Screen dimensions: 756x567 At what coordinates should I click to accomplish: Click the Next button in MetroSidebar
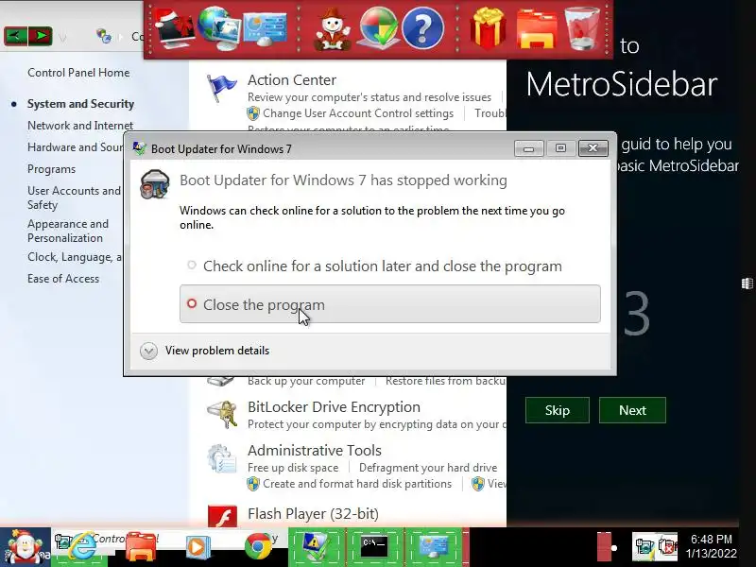(632, 410)
